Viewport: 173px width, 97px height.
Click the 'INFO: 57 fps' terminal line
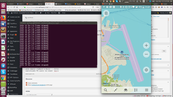click(25, 51)
